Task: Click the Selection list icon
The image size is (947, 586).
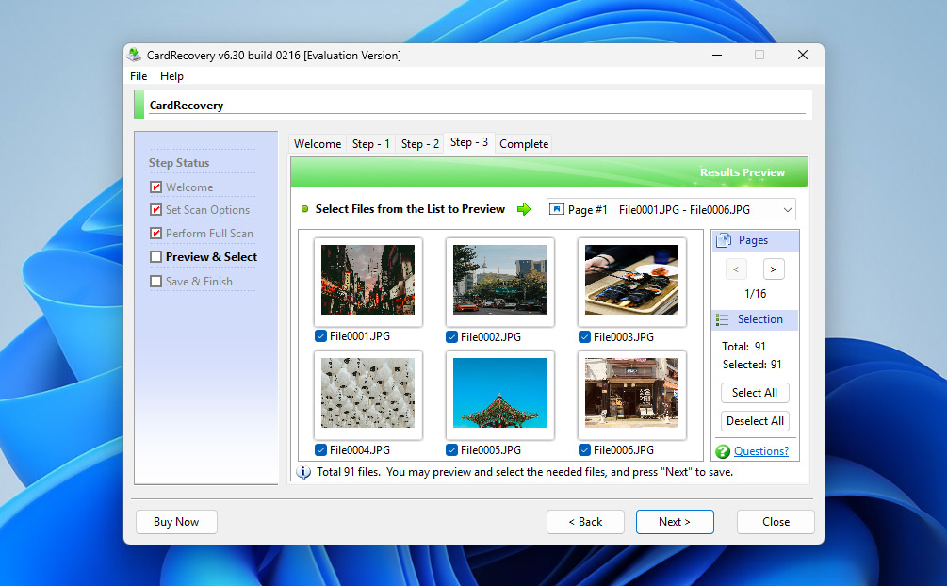Action: pos(723,320)
